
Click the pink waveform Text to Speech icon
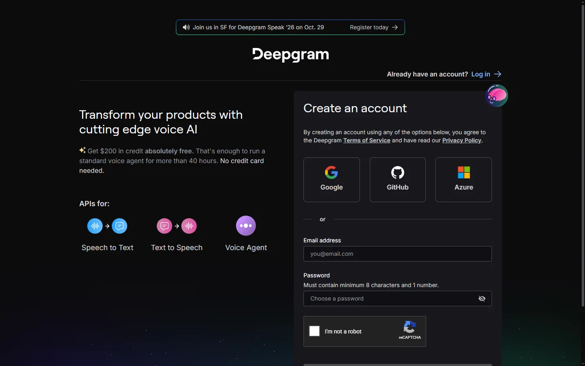click(x=189, y=226)
